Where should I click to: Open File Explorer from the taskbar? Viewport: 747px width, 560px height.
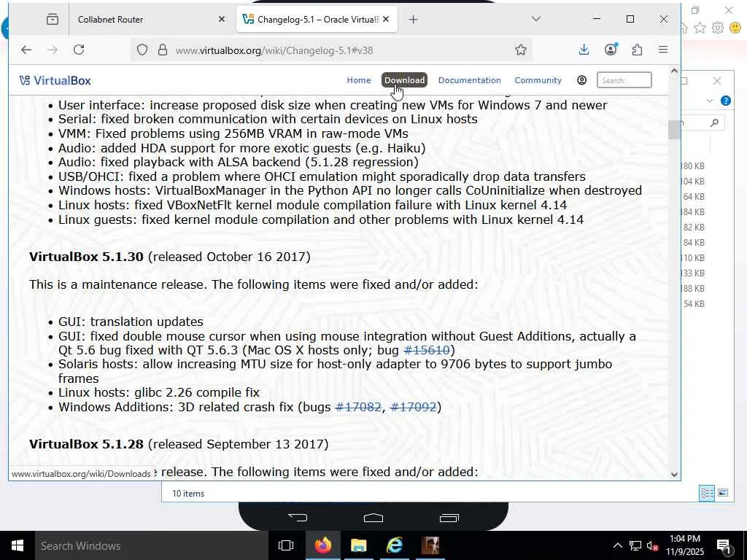(359, 545)
